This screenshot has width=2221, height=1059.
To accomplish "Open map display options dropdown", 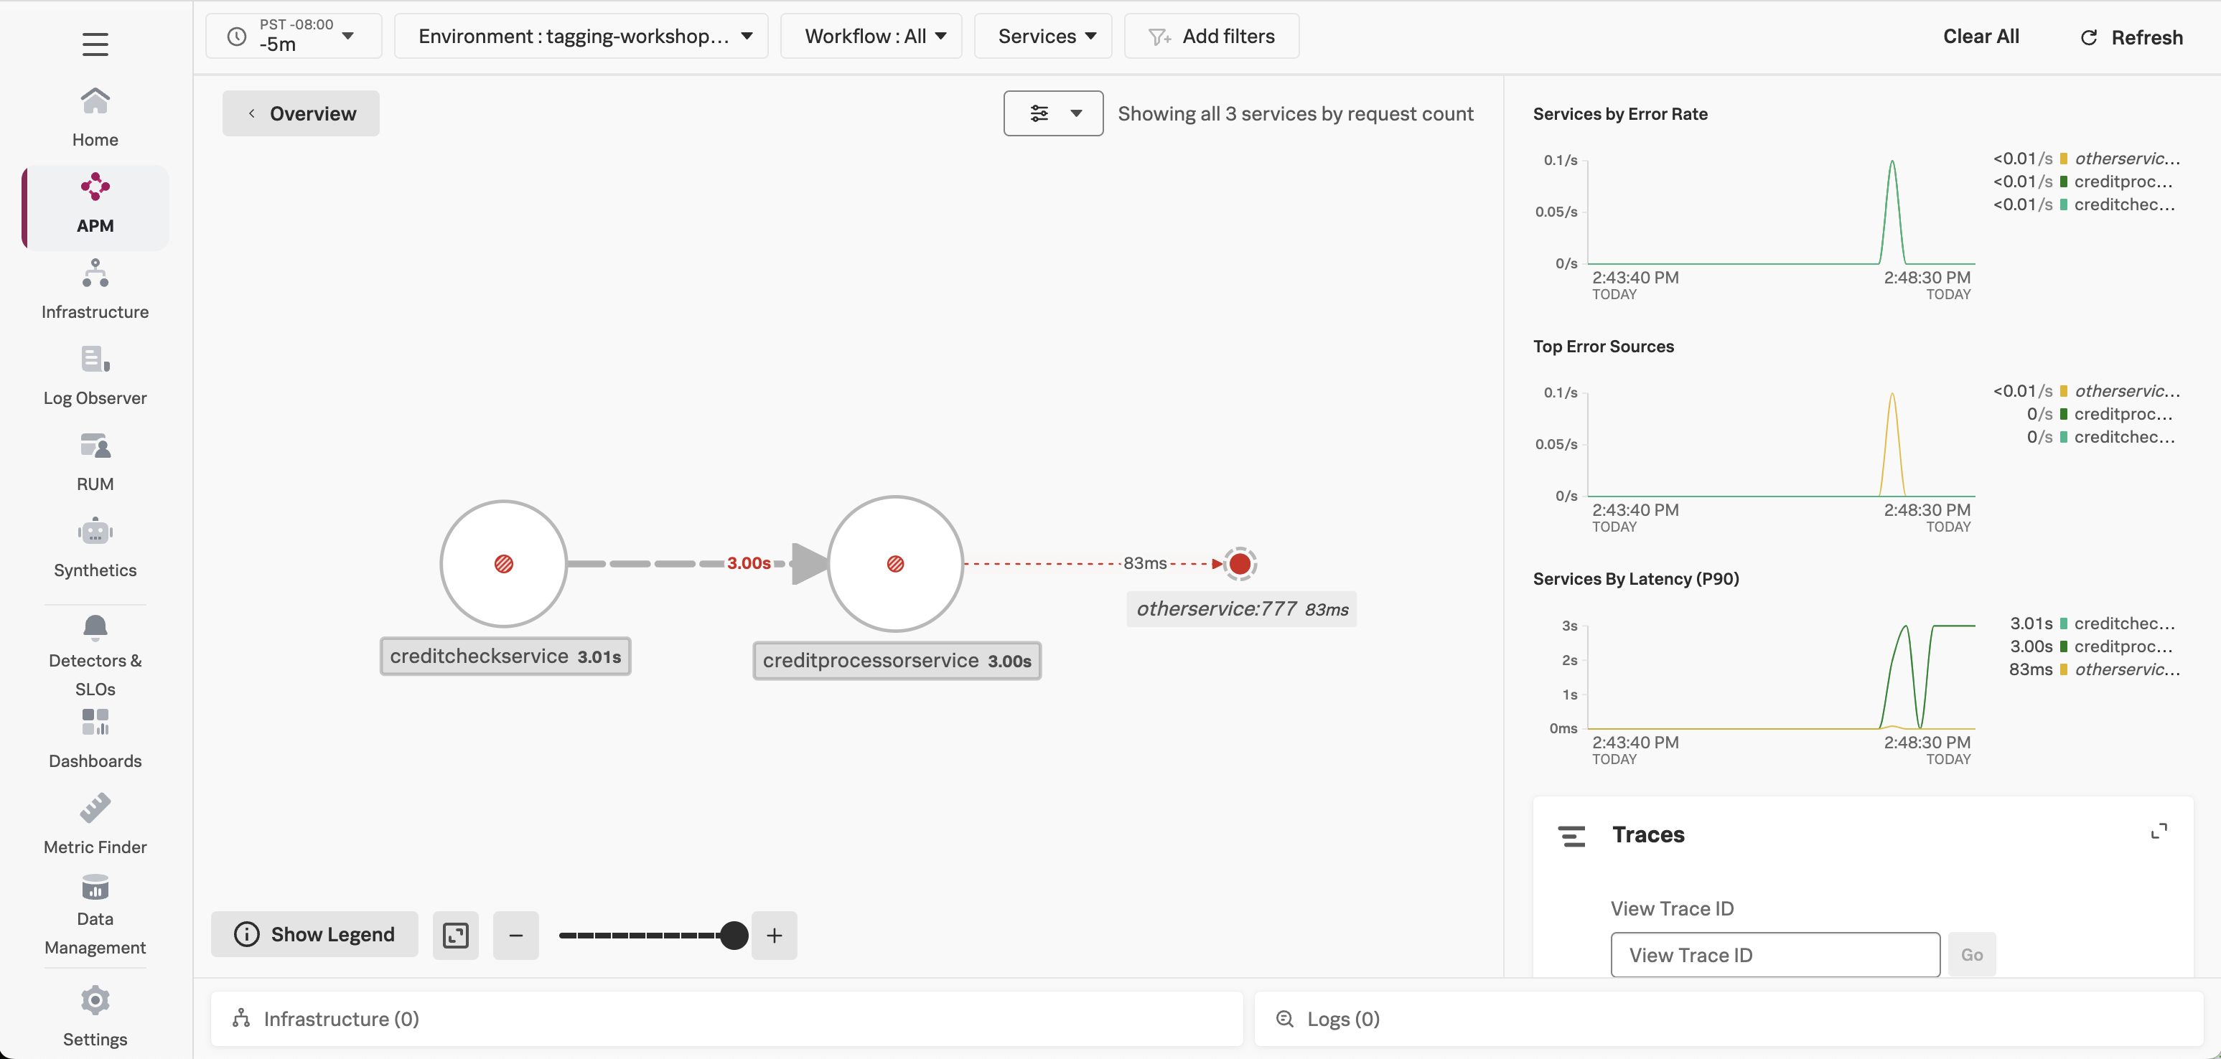I will (1053, 114).
